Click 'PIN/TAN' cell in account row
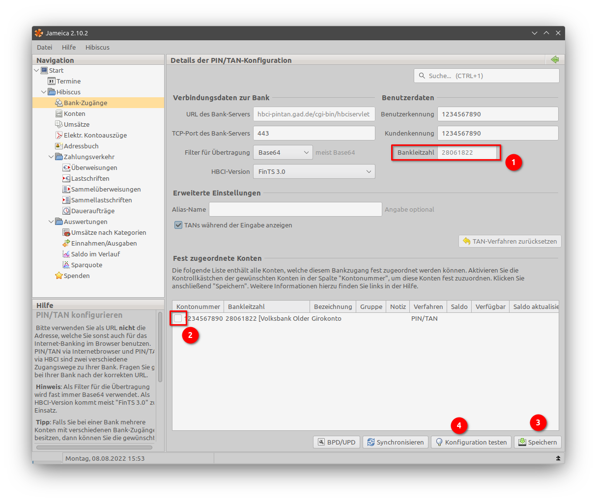This screenshot has width=597, height=502. pos(424,318)
